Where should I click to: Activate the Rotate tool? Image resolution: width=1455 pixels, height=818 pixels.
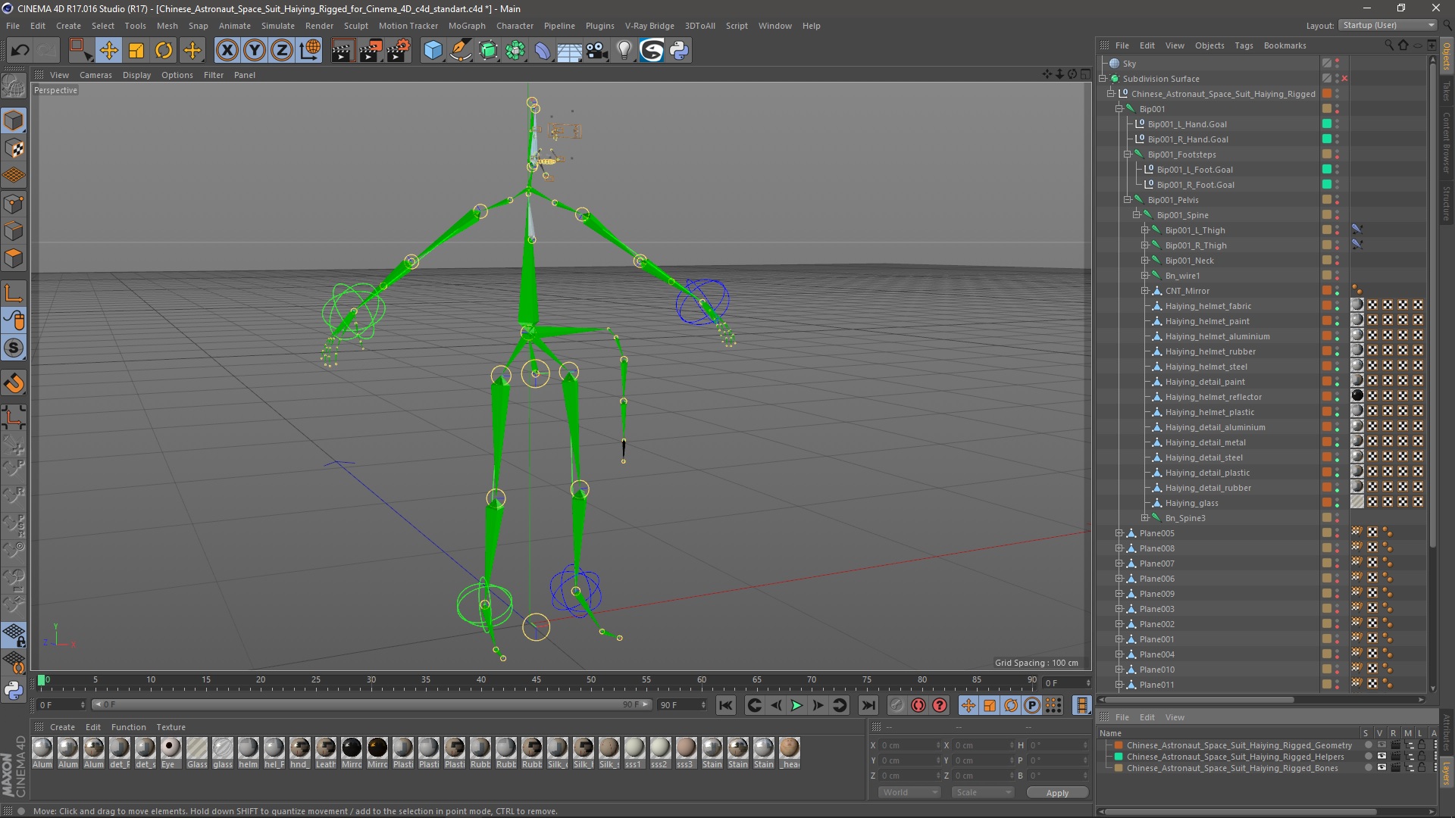click(x=164, y=51)
